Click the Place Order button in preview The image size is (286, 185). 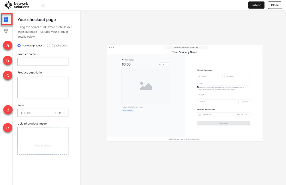224,123
